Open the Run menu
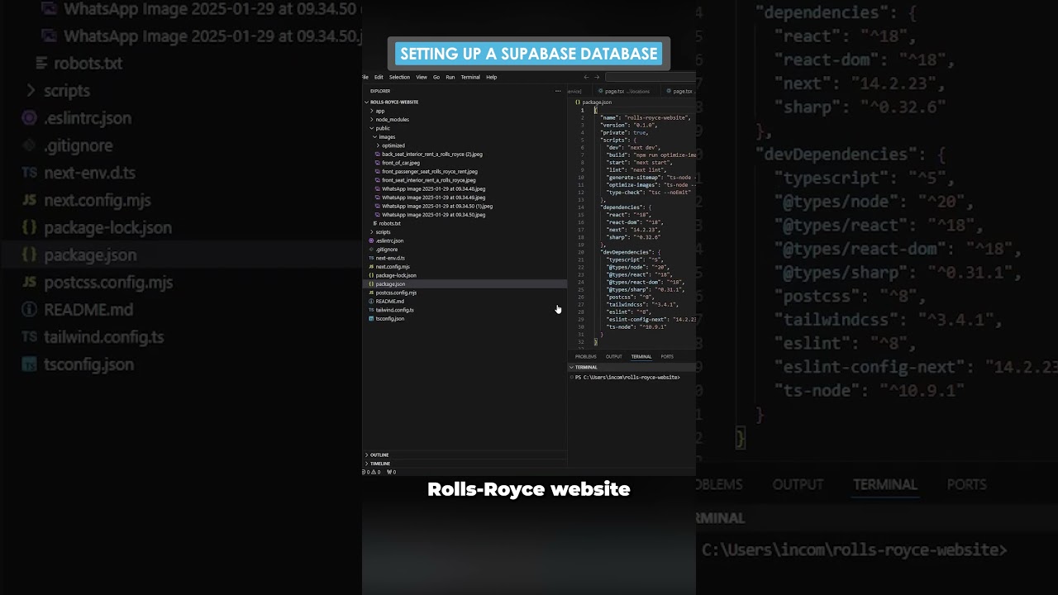Viewport: 1058px width, 595px height. [450, 77]
